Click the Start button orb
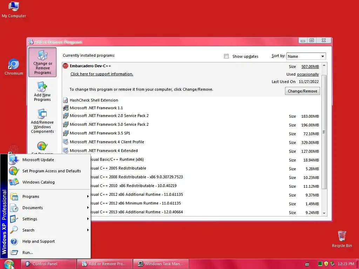Image resolution: width=359 pixels, height=269 pixels. (x=9, y=264)
